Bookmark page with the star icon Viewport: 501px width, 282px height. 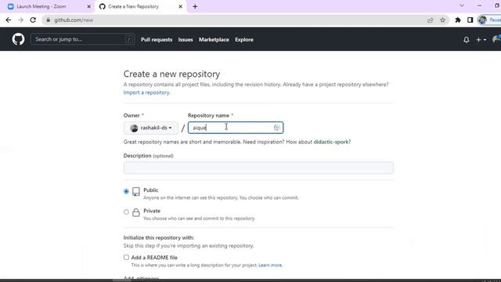(442, 20)
